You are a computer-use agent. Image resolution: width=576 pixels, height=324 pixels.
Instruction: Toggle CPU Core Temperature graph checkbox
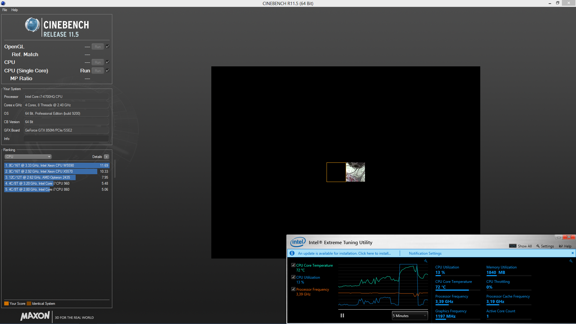pyautogui.click(x=293, y=265)
